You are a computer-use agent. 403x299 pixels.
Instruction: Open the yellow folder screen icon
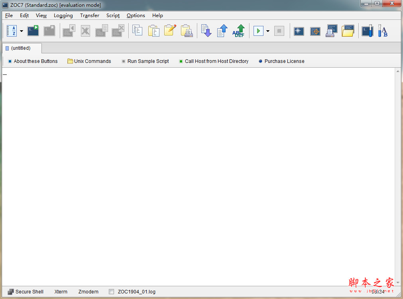pyautogui.click(x=348, y=31)
